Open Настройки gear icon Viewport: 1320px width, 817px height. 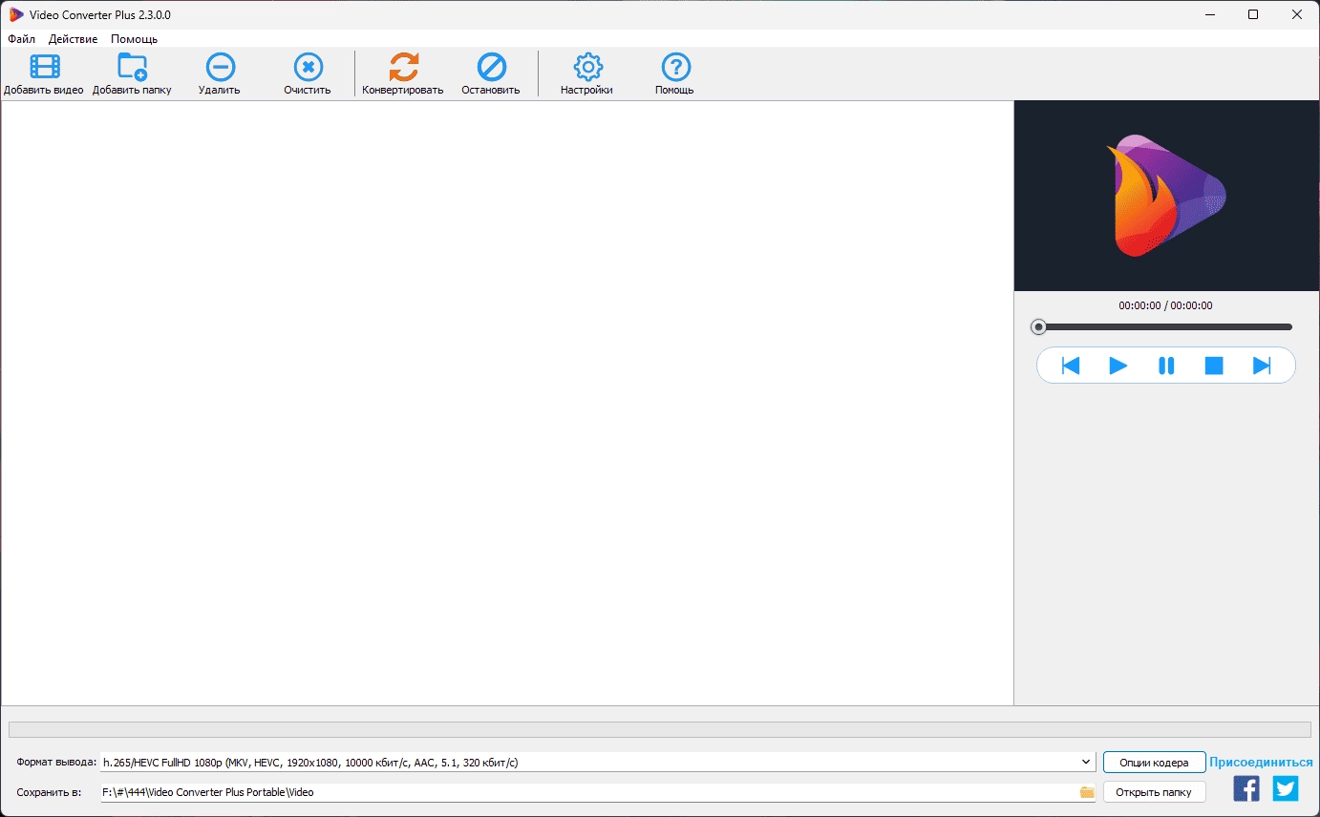[587, 67]
